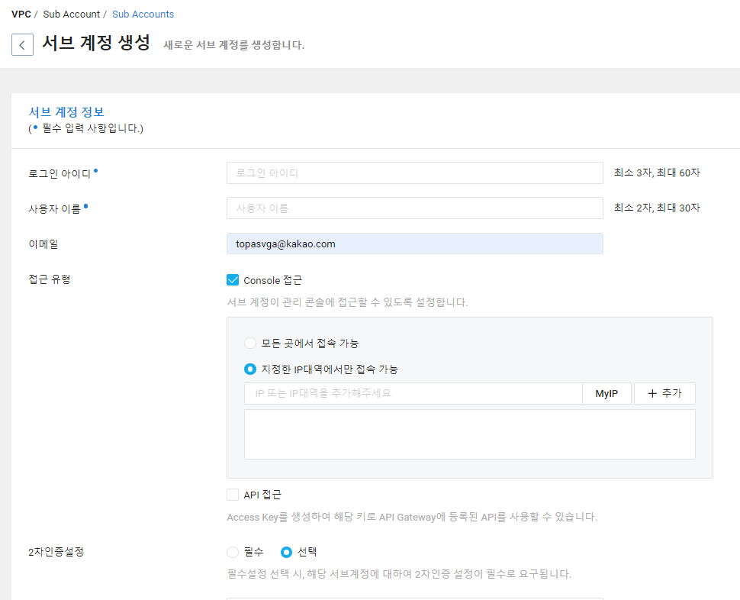Click the 서브 계정 생성 page title
The height and width of the screenshot is (600, 740).
click(x=96, y=43)
